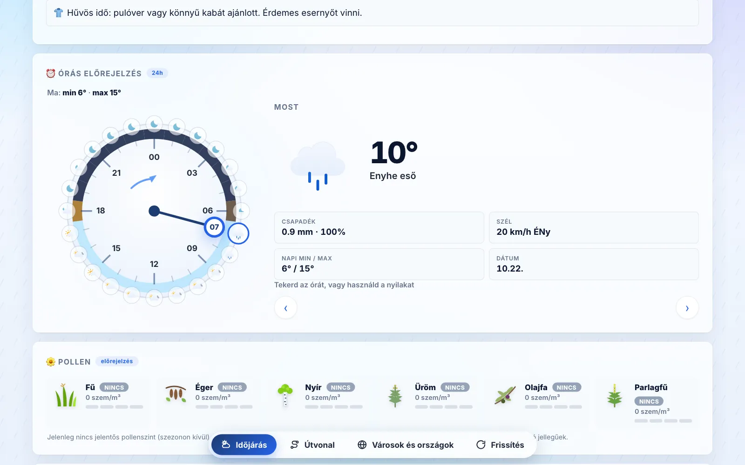Click the előrejelzés badge
Image resolution: width=745 pixels, height=465 pixels.
117,361
